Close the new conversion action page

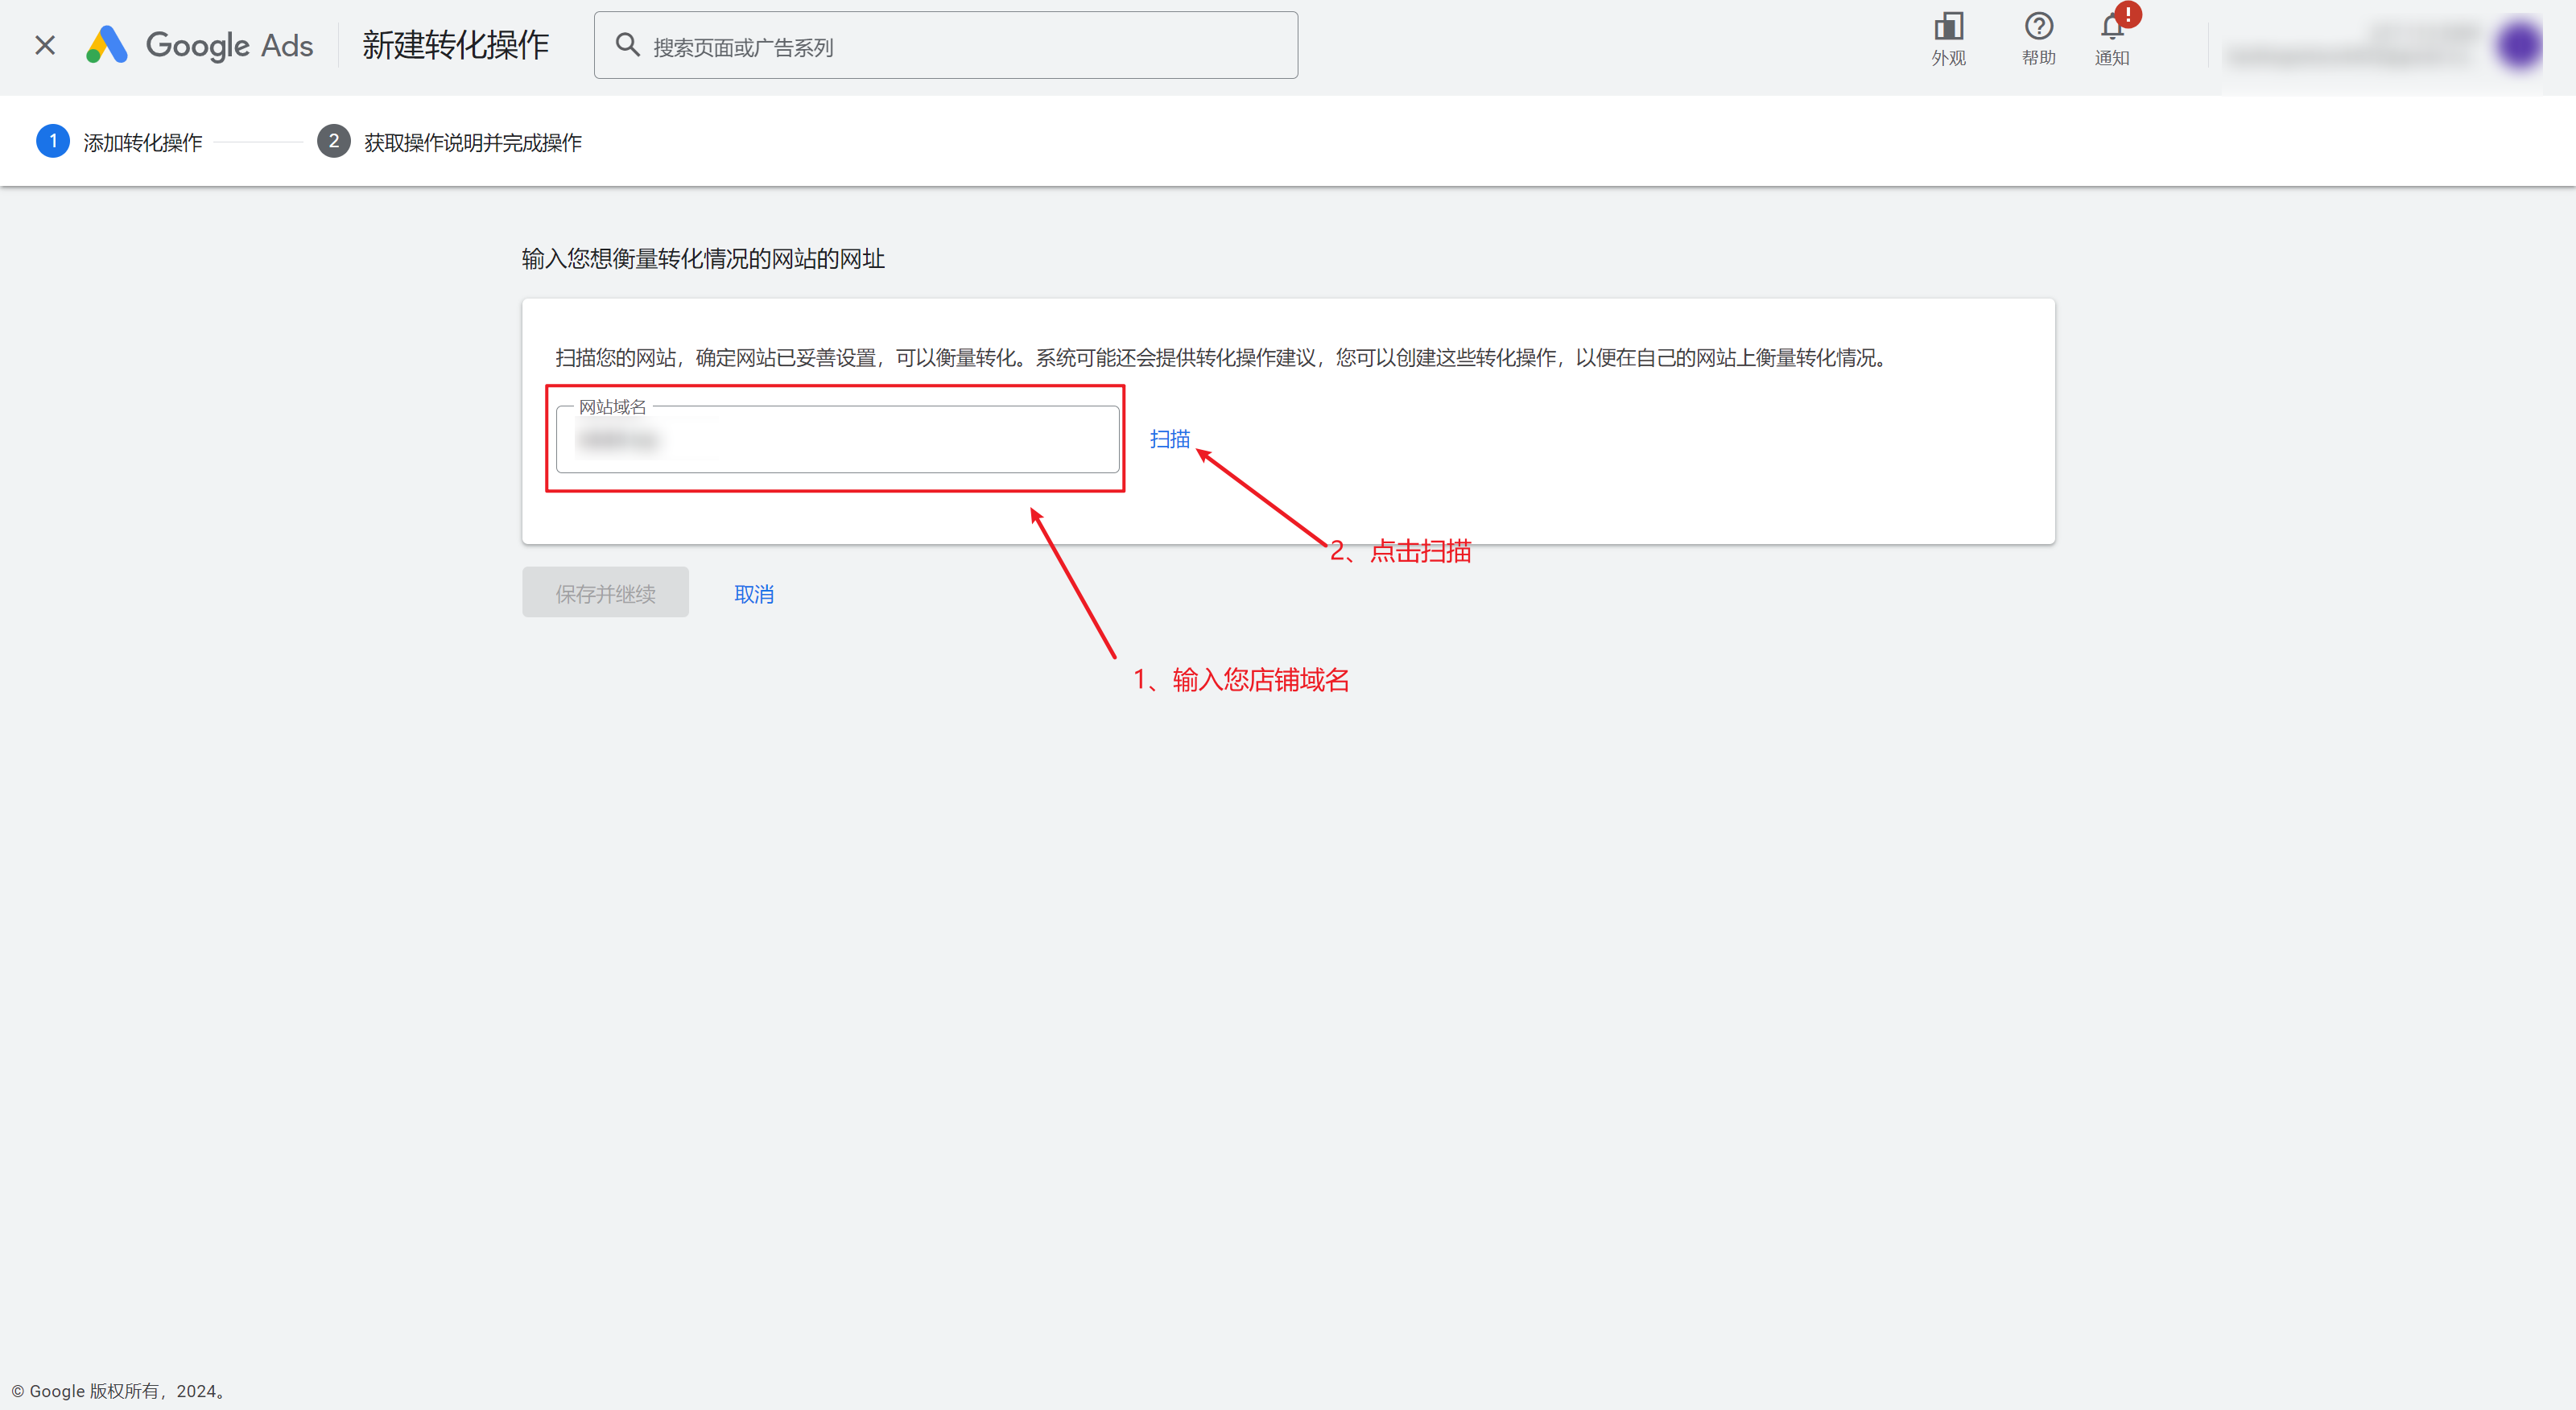(x=45, y=45)
